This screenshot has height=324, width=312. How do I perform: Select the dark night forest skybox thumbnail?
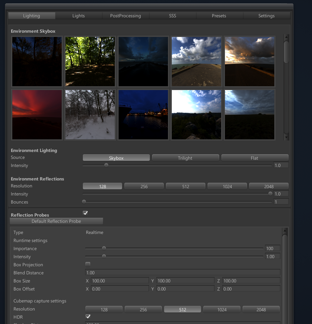coord(37,62)
